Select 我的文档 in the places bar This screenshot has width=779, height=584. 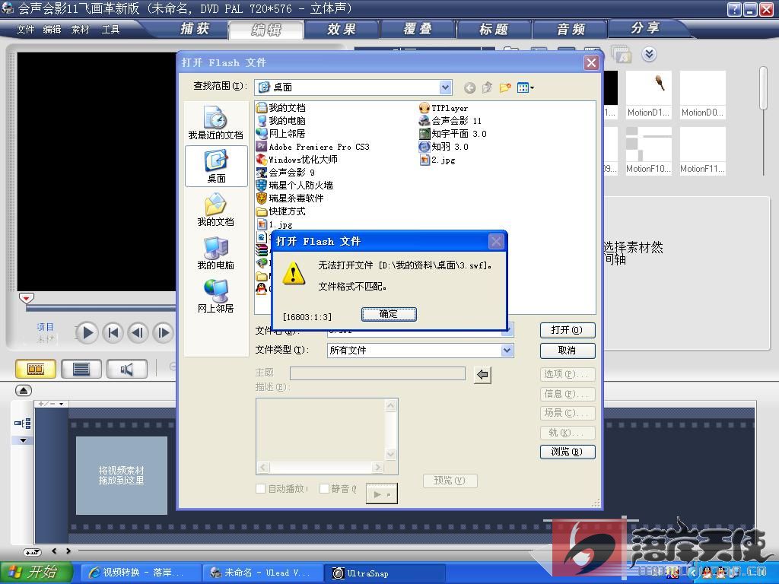pyautogui.click(x=215, y=210)
